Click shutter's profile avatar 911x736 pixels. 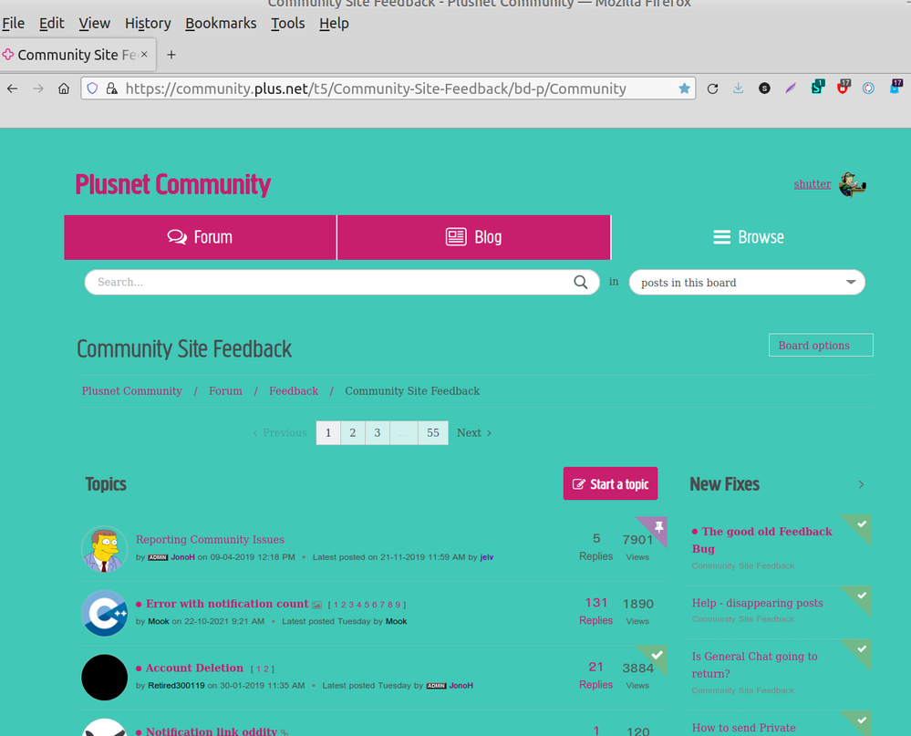(852, 183)
